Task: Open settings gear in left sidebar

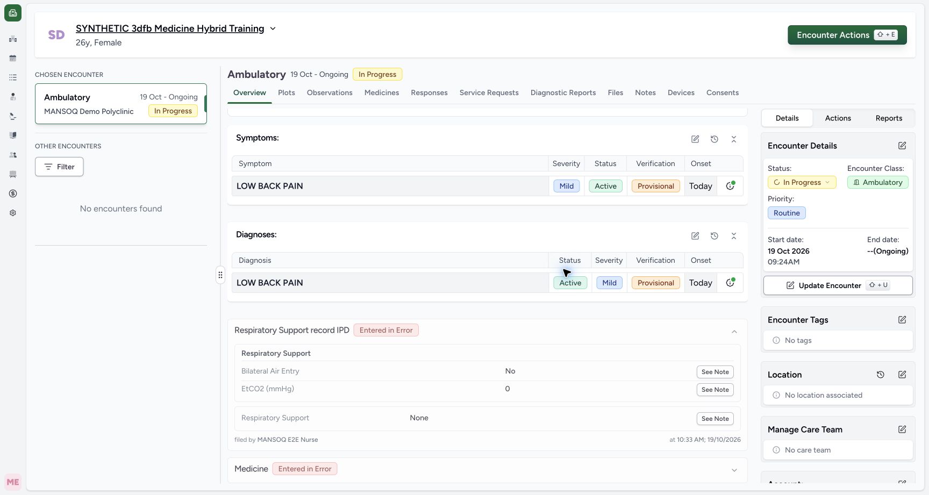Action: (x=13, y=213)
